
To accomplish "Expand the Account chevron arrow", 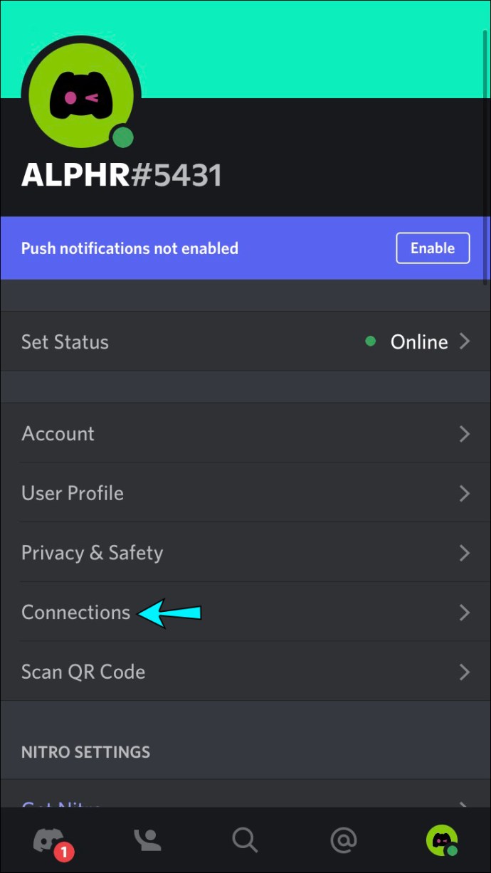I will [x=465, y=433].
